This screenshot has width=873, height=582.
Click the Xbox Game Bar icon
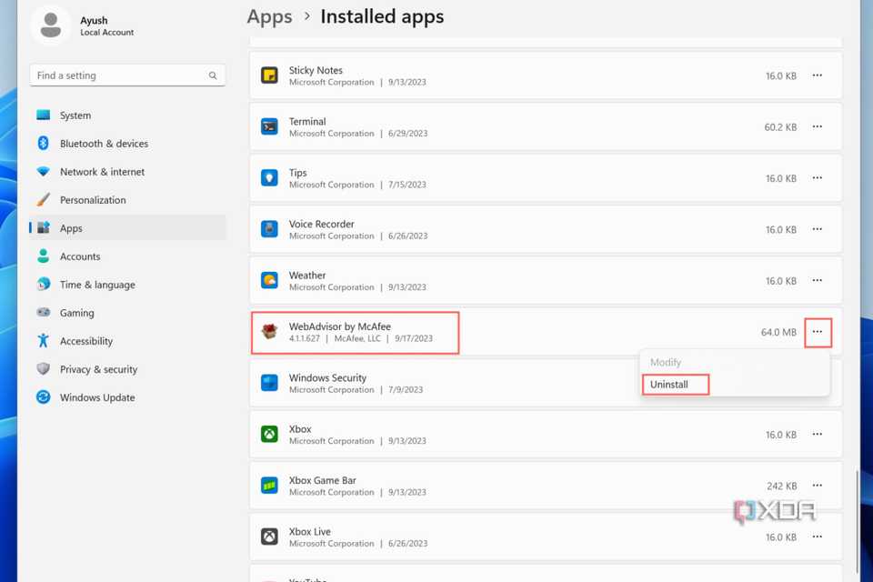tap(269, 485)
